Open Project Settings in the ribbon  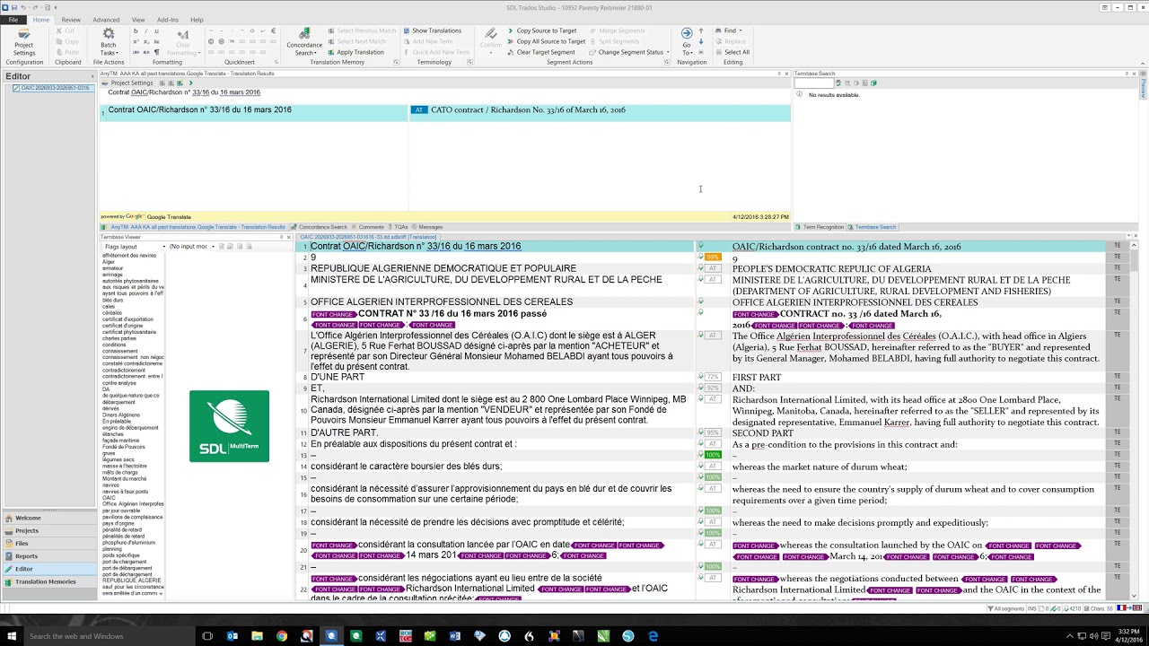click(x=24, y=42)
